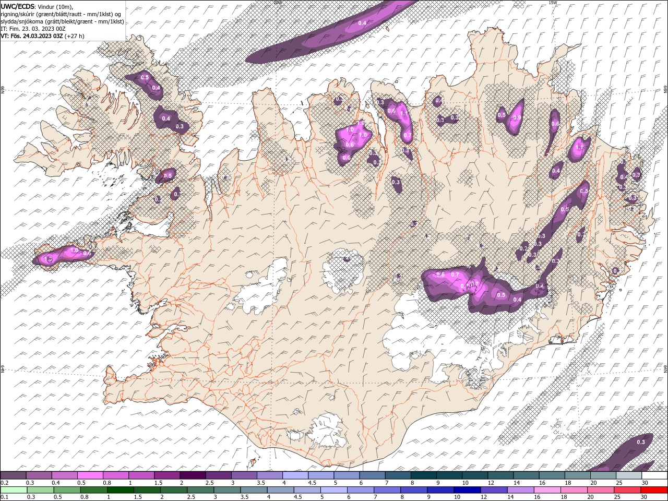Click the bright pink swatch above 0.5, top legend
The image size is (668, 501).
[90, 475]
